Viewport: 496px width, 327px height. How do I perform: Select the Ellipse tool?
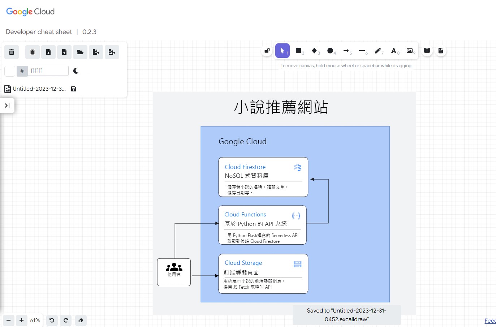(x=330, y=51)
